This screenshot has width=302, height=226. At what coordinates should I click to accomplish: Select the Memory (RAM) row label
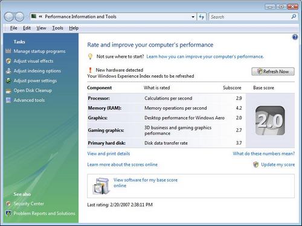point(104,108)
